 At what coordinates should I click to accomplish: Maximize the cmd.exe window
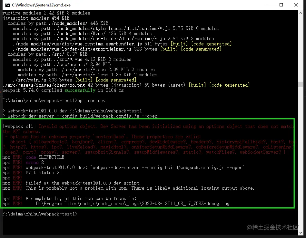(281, 5)
